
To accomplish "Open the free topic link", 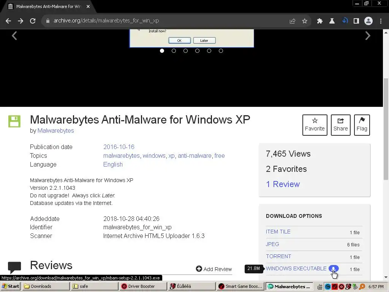I will coord(220,156).
